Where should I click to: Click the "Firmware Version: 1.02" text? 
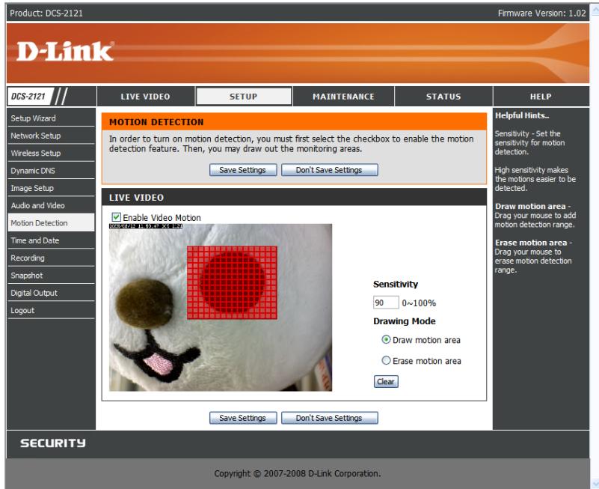point(541,13)
